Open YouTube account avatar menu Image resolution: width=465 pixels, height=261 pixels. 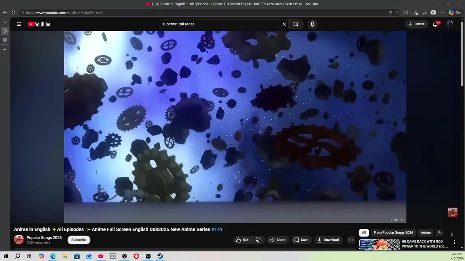[450, 24]
